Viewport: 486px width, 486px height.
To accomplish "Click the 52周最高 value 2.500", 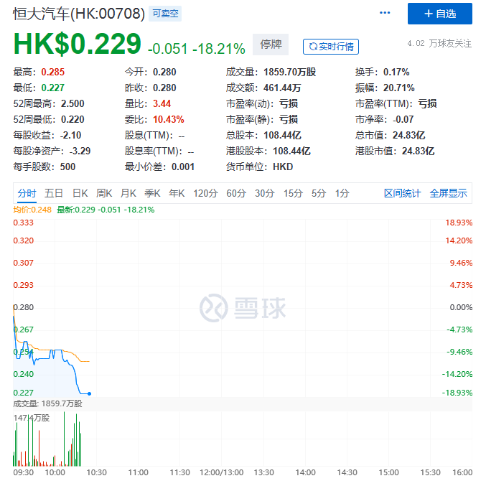I will tap(73, 104).
